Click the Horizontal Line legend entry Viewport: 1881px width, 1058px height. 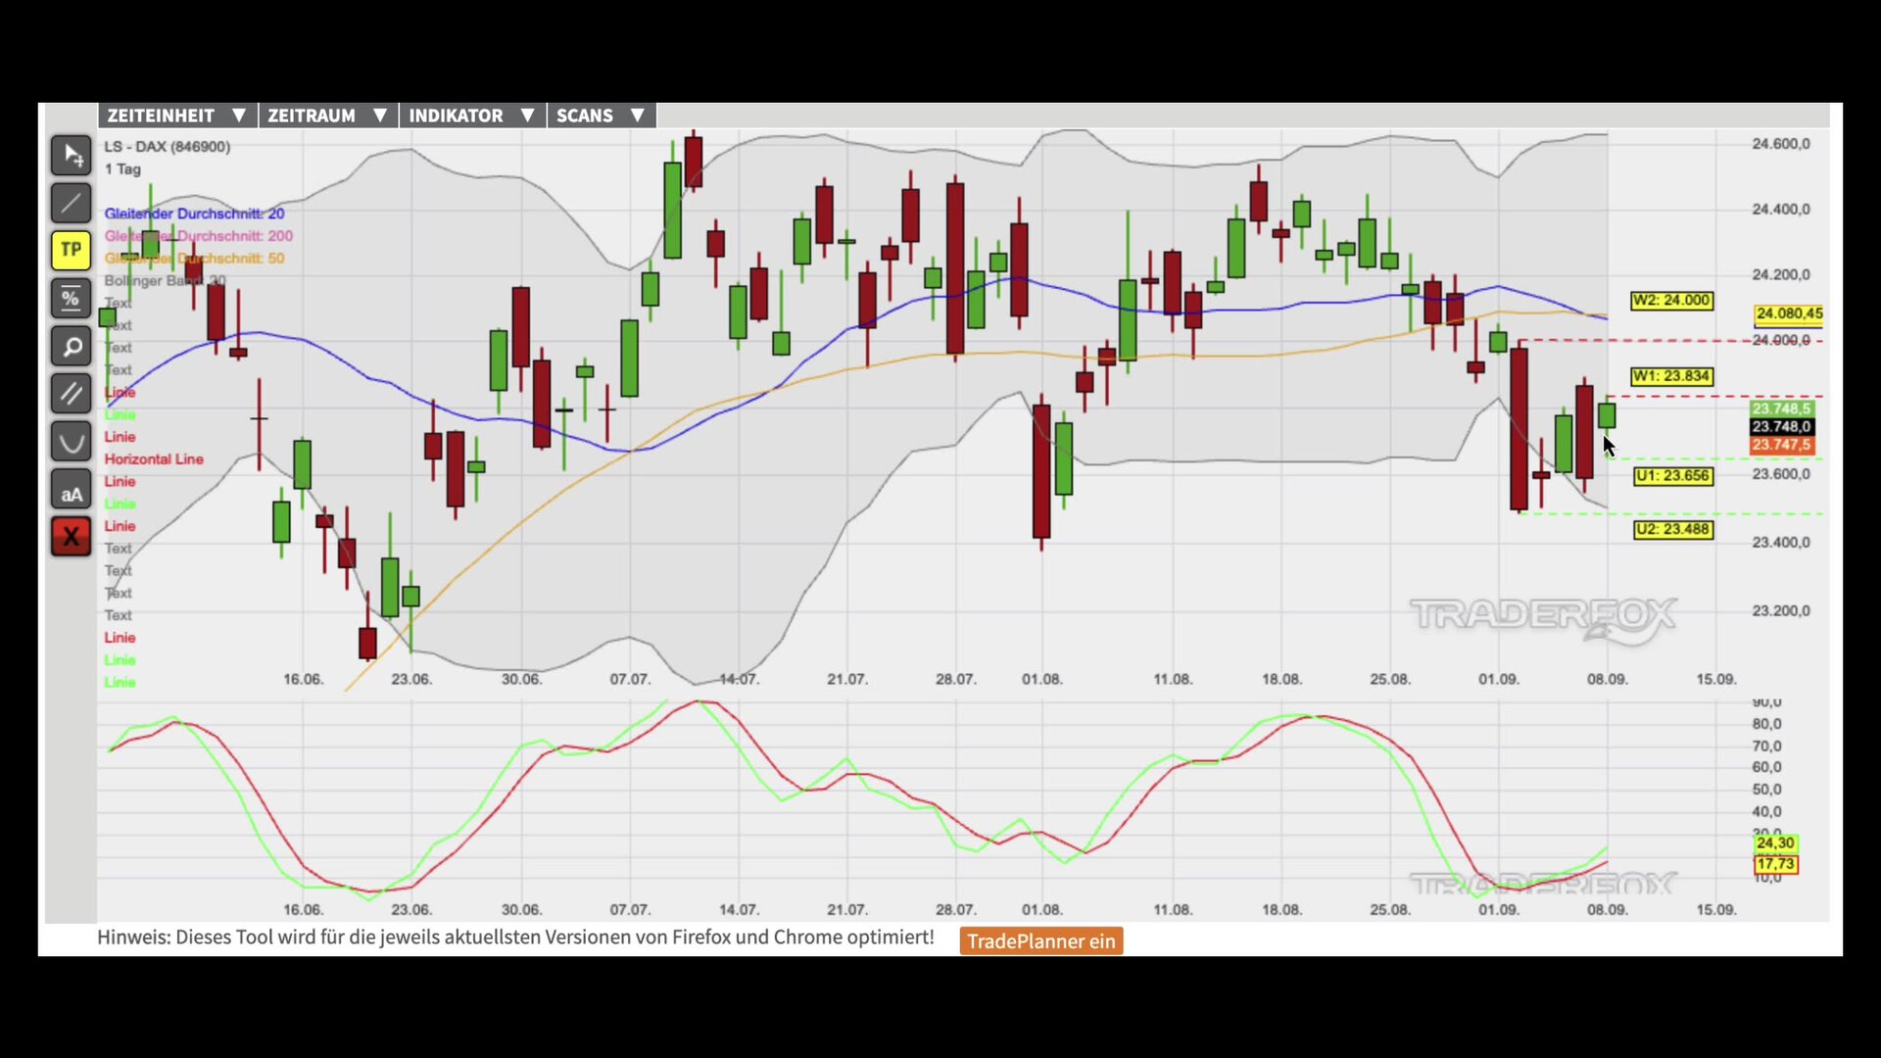coord(154,459)
